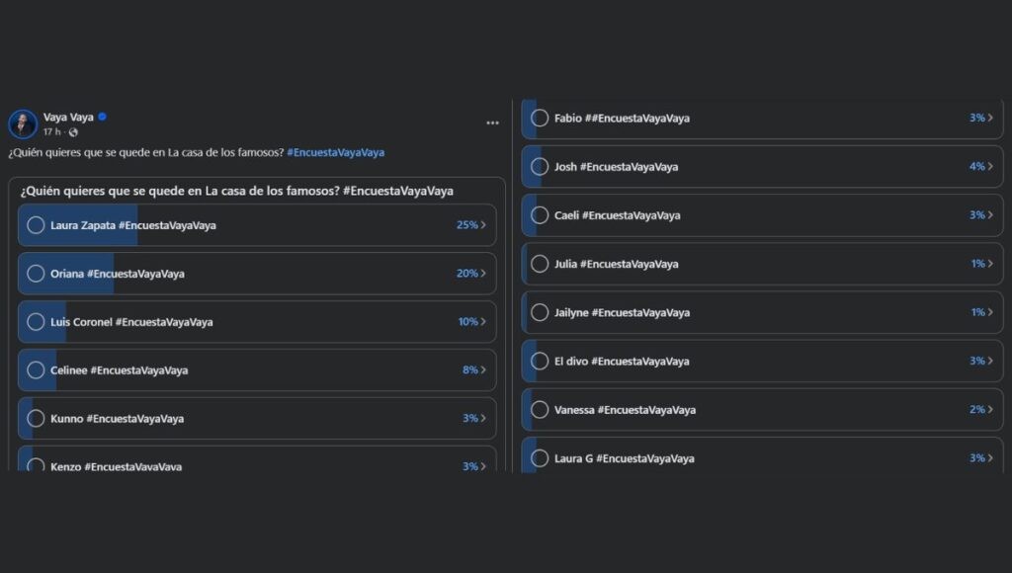Click the verified badge next to Vaya Vaya
This screenshot has width=1012, height=573.
tap(102, 117)
